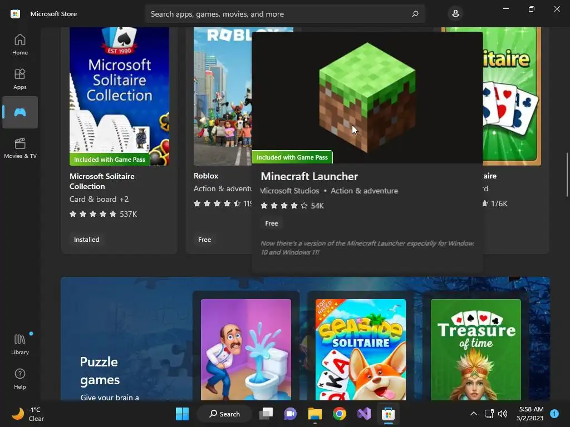Image resolution: width=570 pixels, height=427 pixels.
Task: Click the search magnifier icon
Action: point(415,14)
